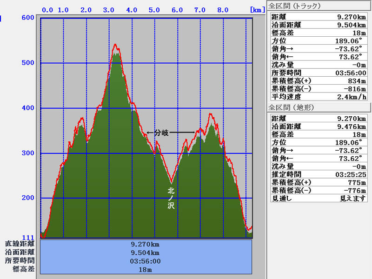Select the 累積標高(+) 834m row
The image size is (372, 279).
pyautogui.click(x=319, y=81)
